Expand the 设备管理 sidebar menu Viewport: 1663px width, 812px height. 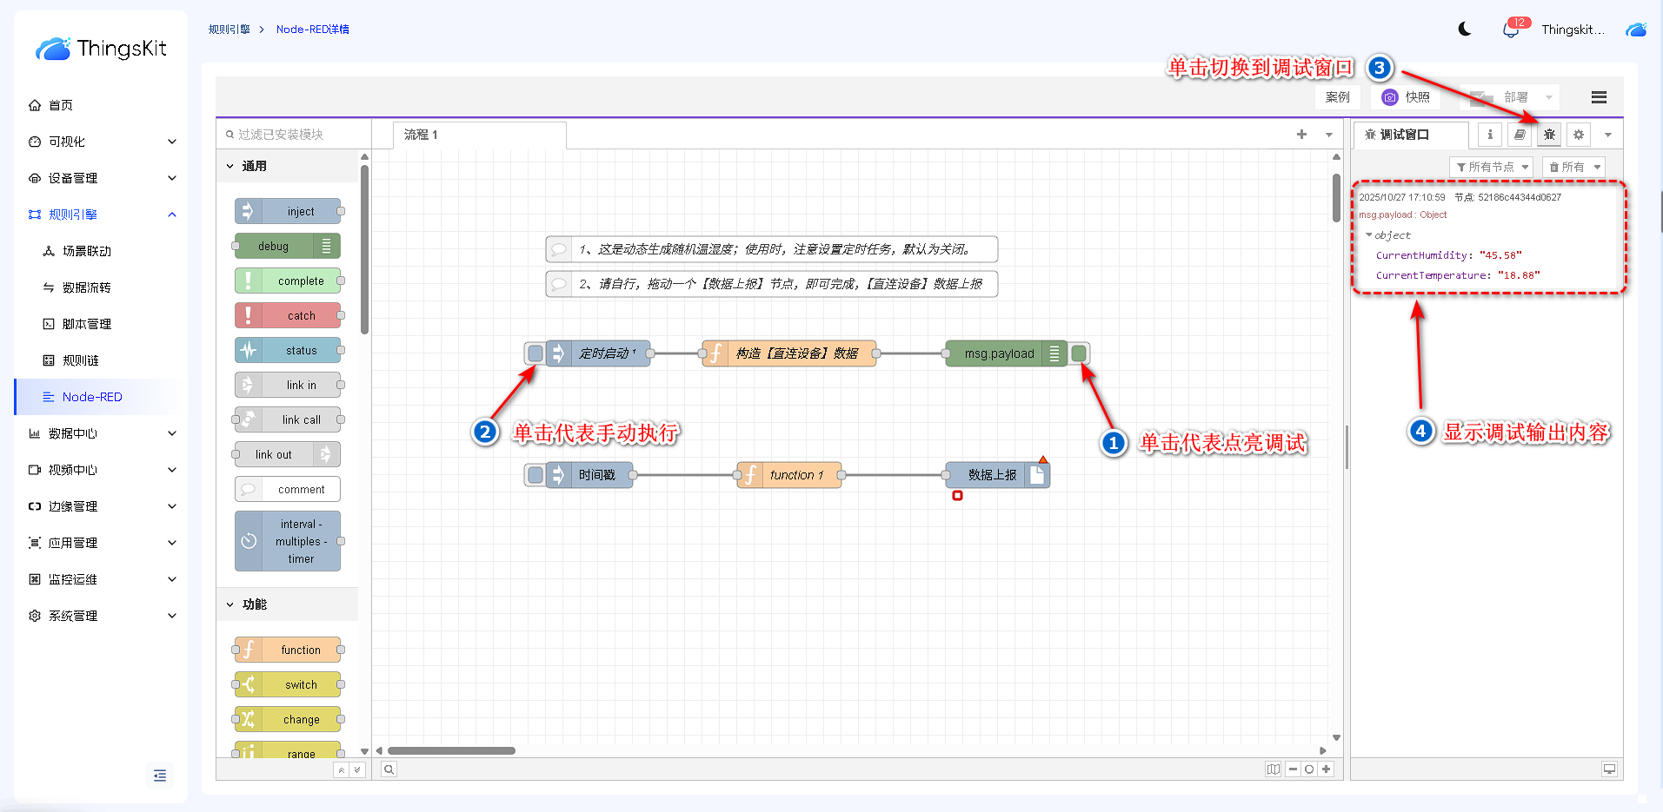tap(102, 178)
